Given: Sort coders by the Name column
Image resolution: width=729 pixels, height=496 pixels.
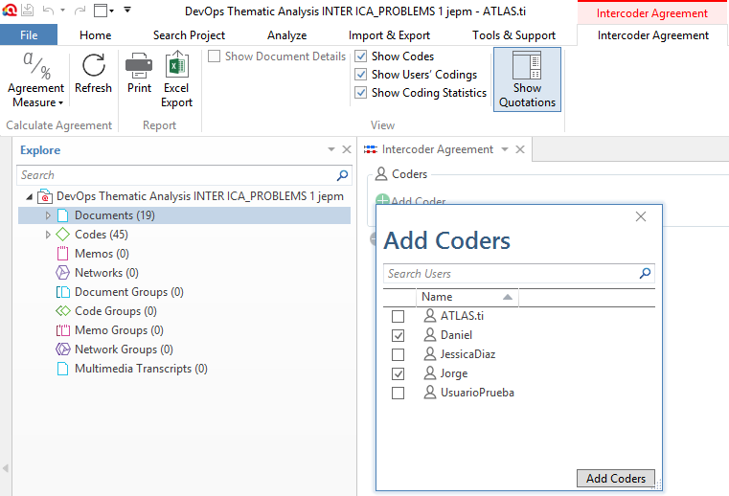Looking at the screenshot, I should (x=467, y=297).
